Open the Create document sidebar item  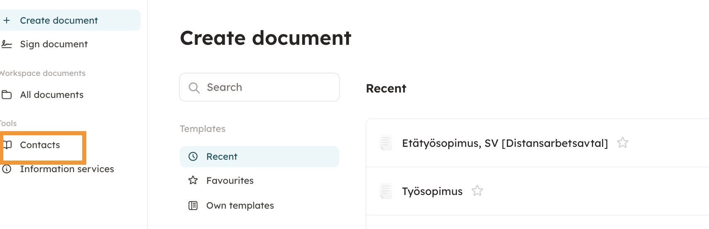tap(59, 20)
